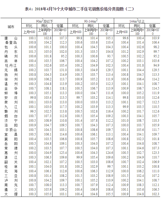Select 定基 header under 144m²以上
This screenshot has width=162, height=199.
click(152, 26)
